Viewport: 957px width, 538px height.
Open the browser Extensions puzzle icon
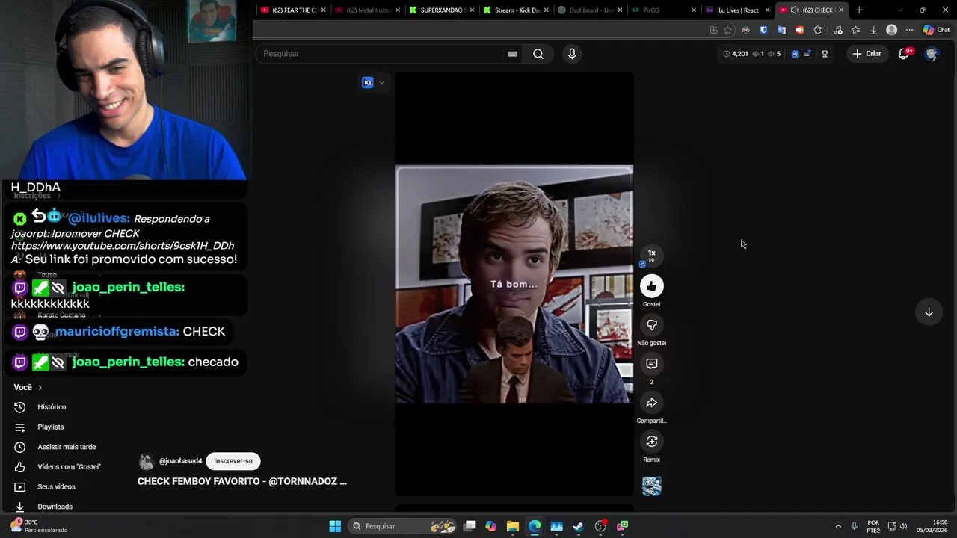817,30
